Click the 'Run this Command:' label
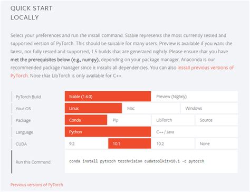The image size is (250, 192). [33, 162]
